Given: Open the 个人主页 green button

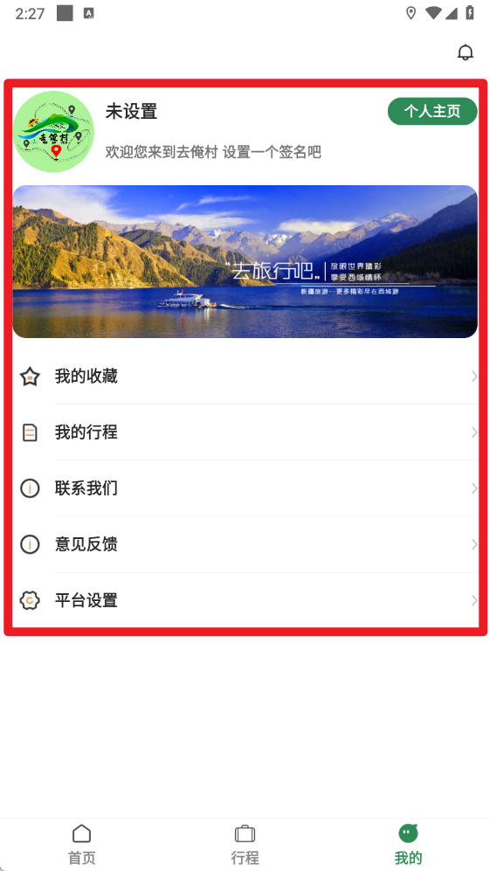Looking at the screenshot, I should 432,111.
